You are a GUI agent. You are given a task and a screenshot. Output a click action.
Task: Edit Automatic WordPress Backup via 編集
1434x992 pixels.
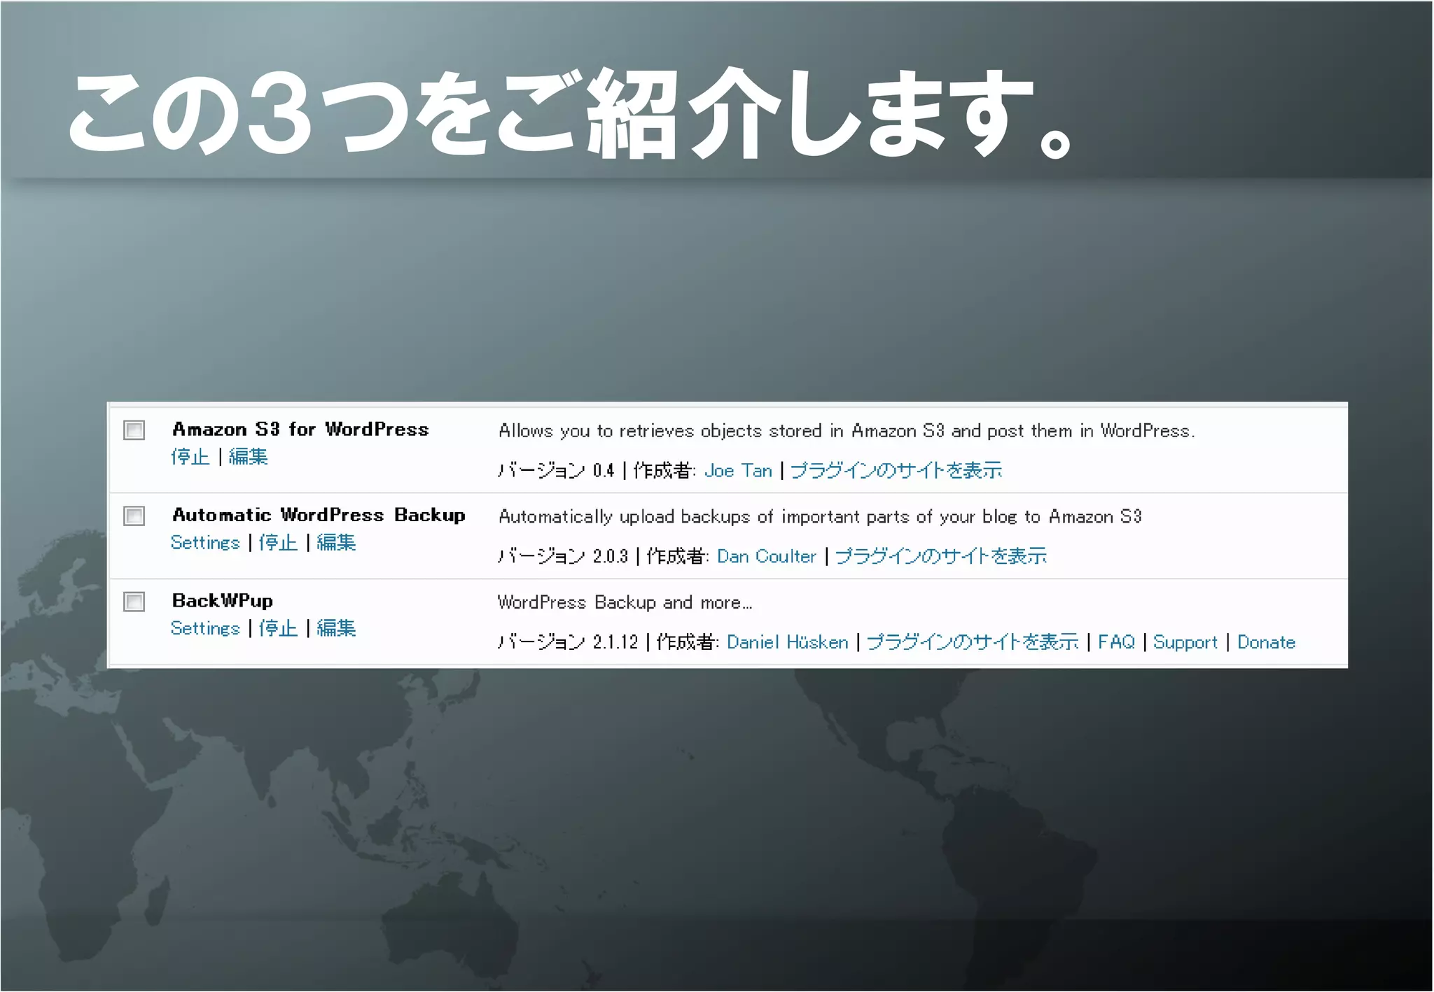[336, 543]
